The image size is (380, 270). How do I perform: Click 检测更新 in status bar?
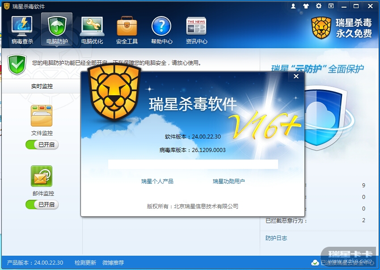pyautogui.click(x=85, y=263)
